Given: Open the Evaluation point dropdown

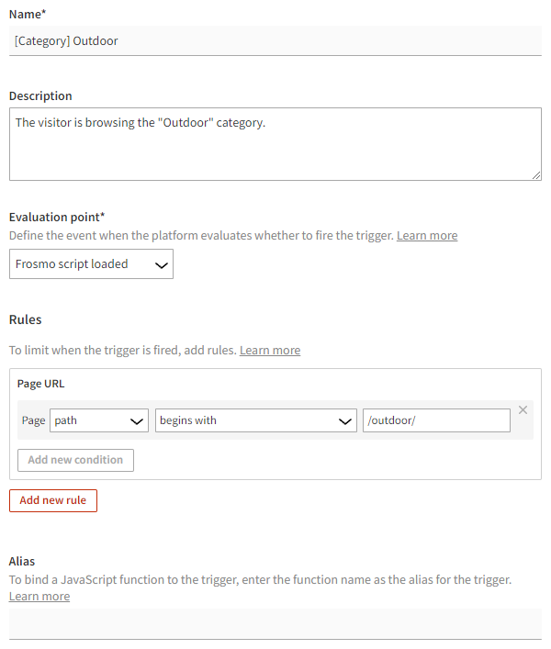Looking at the screenshot, I should tap(91, 264).
